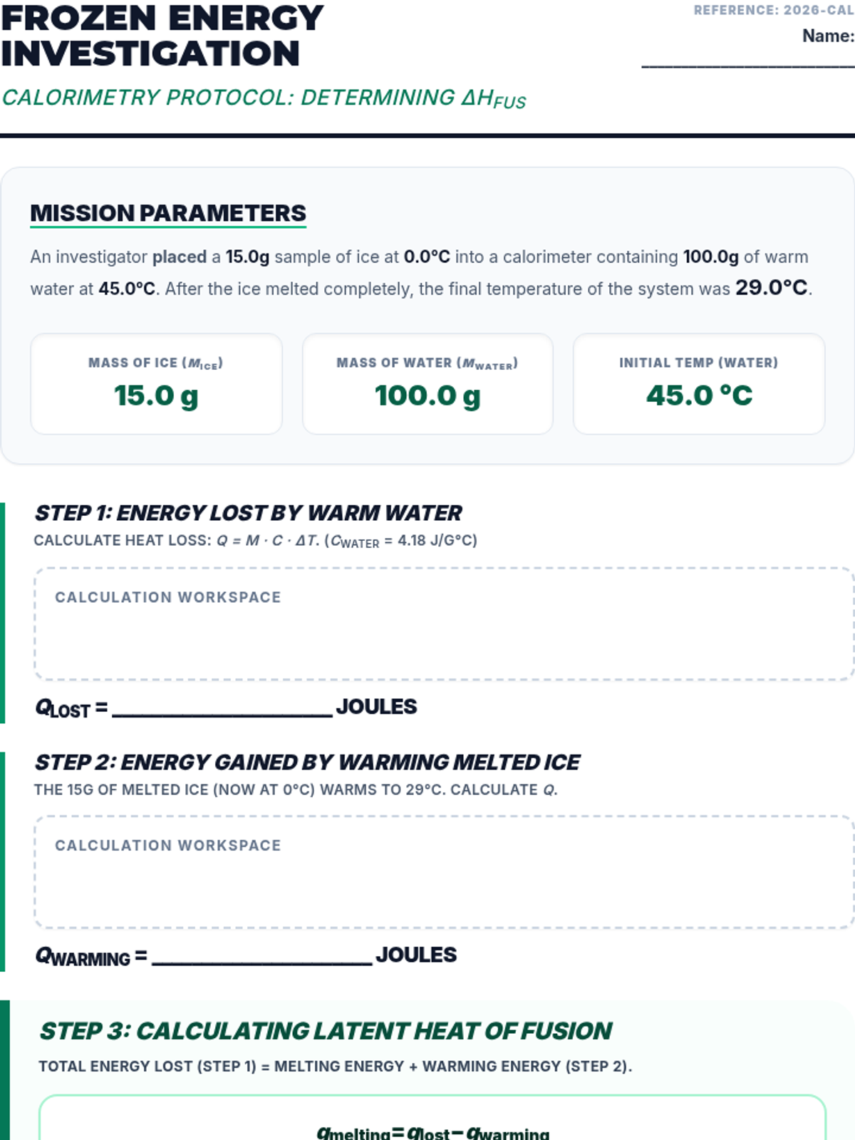This screenshot has width=855, height=1140.
Task: Click the heat loss formula instruction line
Action: click(x=256, y=541)
